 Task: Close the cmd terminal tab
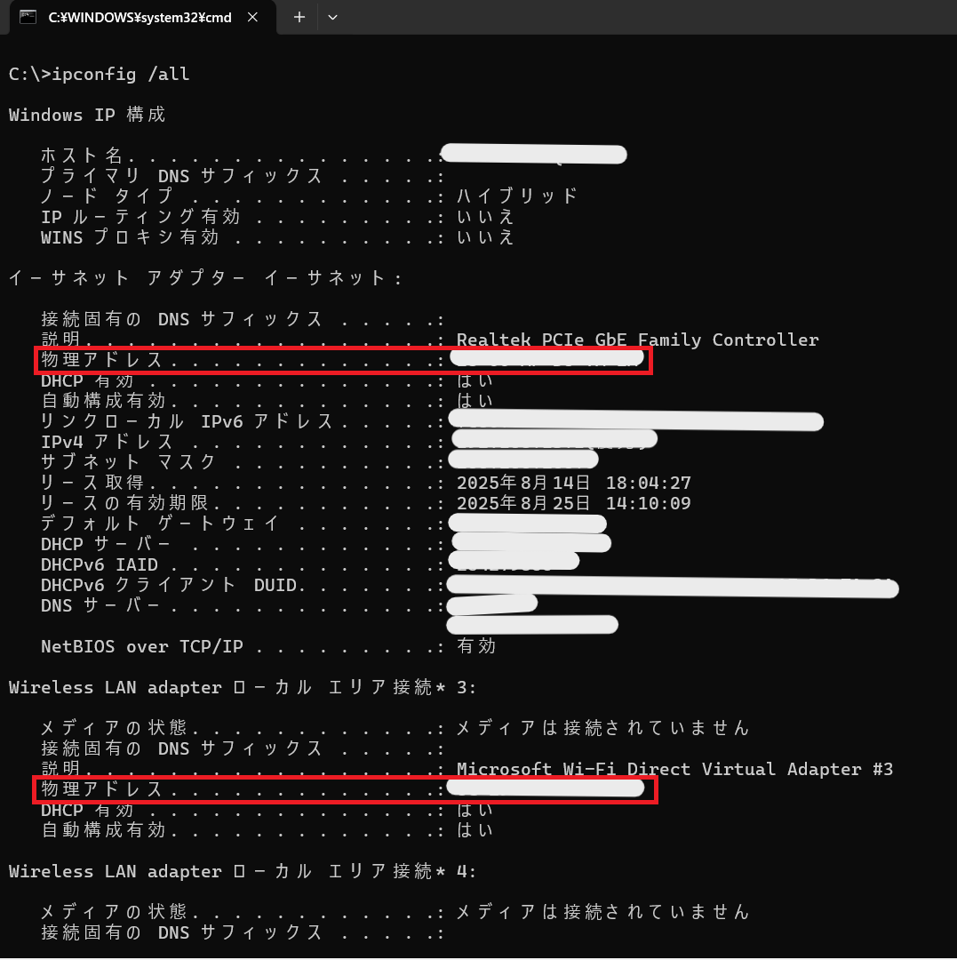coord(252,17)
